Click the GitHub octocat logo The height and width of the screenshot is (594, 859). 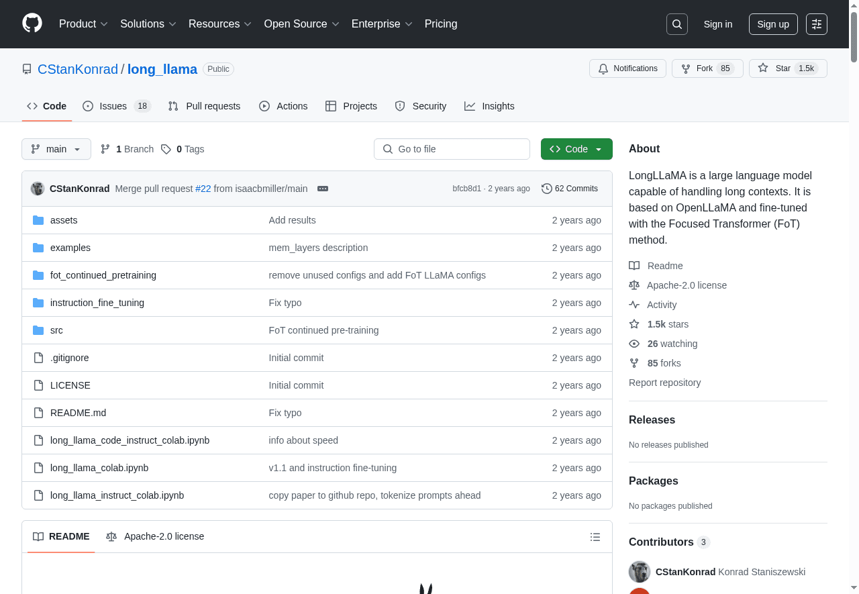(x=32, y=23)
